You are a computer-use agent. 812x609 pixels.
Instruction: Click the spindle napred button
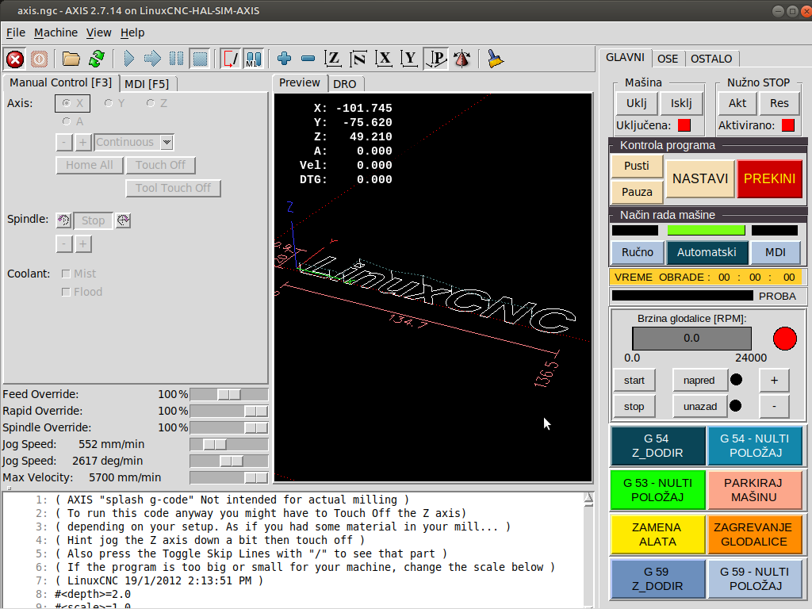click(699, 381)
